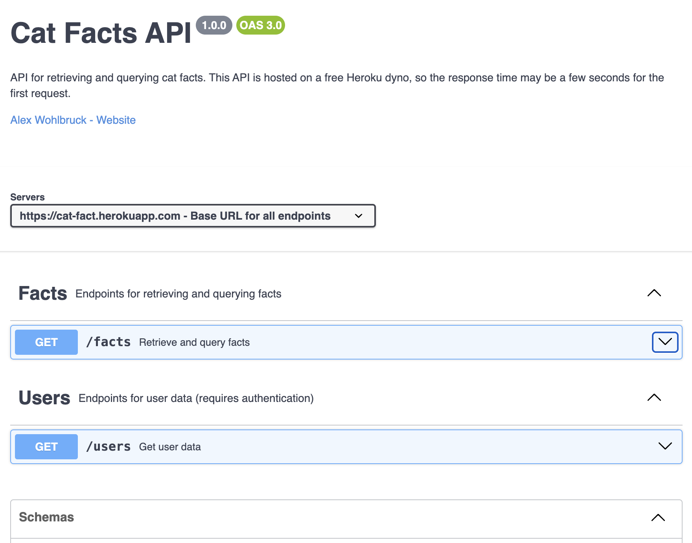Select the /facts endpoint path text
Screen dimensions: 692x543
(109, 342)
